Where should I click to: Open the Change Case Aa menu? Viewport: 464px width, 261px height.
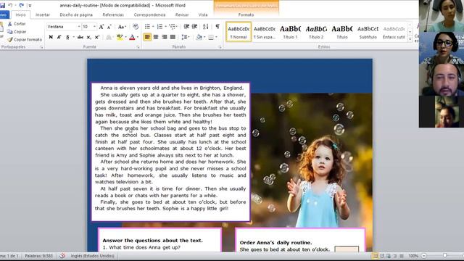pyautogui.click(x=122, y=27)
